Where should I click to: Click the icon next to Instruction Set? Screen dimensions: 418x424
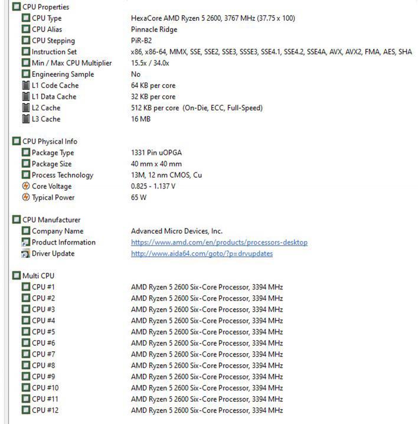[x=26, y=51]
